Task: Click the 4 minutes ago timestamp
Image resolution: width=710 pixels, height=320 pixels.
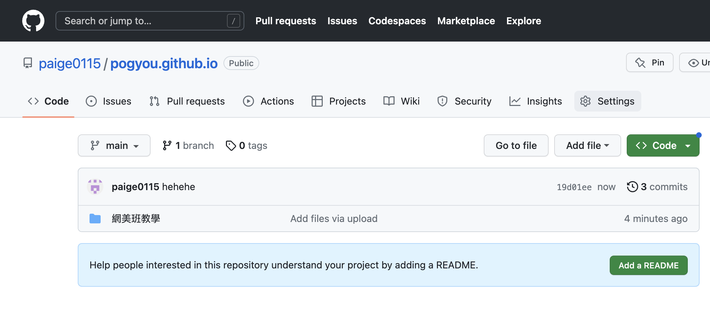Action: (656, 219)
